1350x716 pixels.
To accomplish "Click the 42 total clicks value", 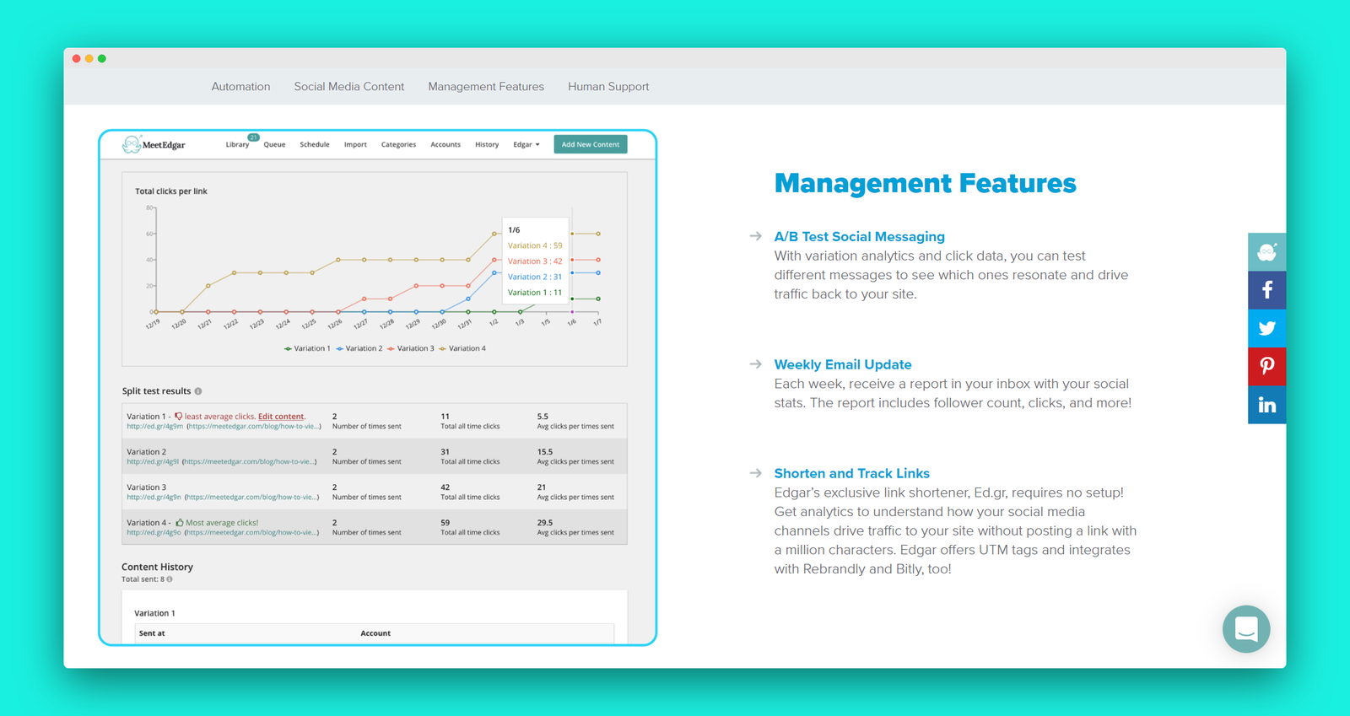I will (x=445, y=487).
